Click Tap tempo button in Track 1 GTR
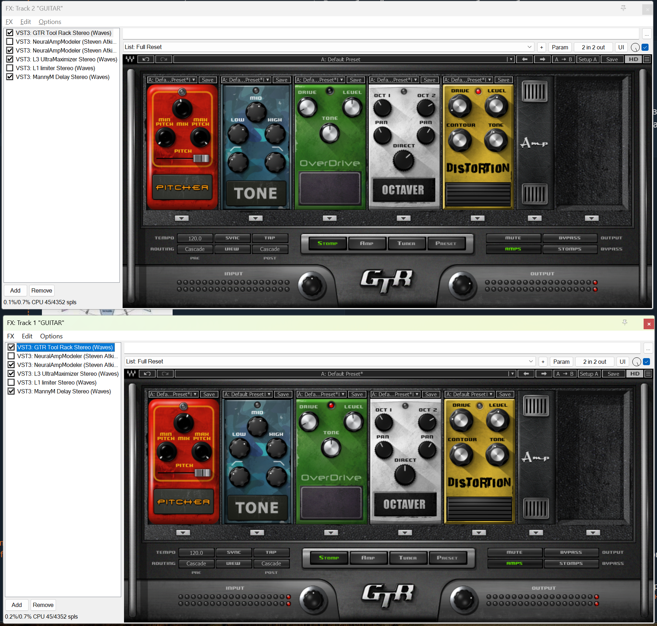The width and height of the screenshot is (657, 626). [271, 552]
